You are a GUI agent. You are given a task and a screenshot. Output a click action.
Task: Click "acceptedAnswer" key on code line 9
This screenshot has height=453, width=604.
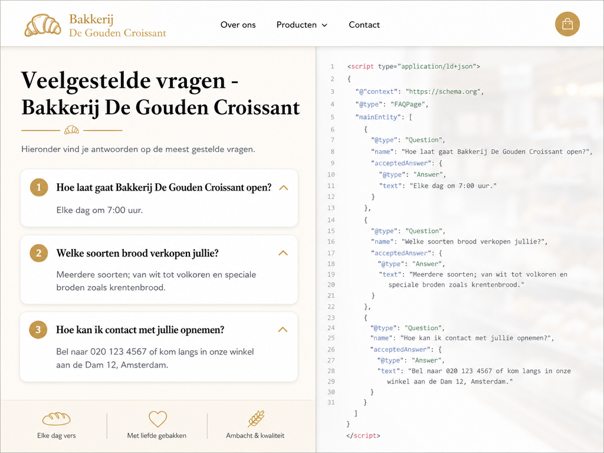point(401,163)
